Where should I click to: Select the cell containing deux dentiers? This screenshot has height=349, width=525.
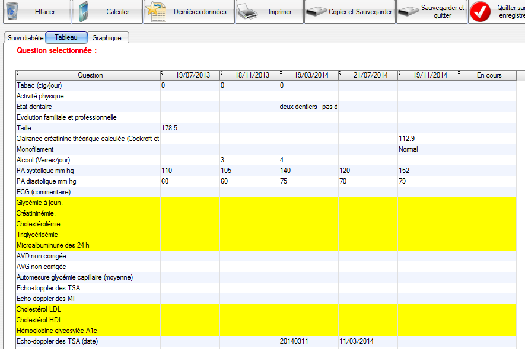tap(308, 107)
